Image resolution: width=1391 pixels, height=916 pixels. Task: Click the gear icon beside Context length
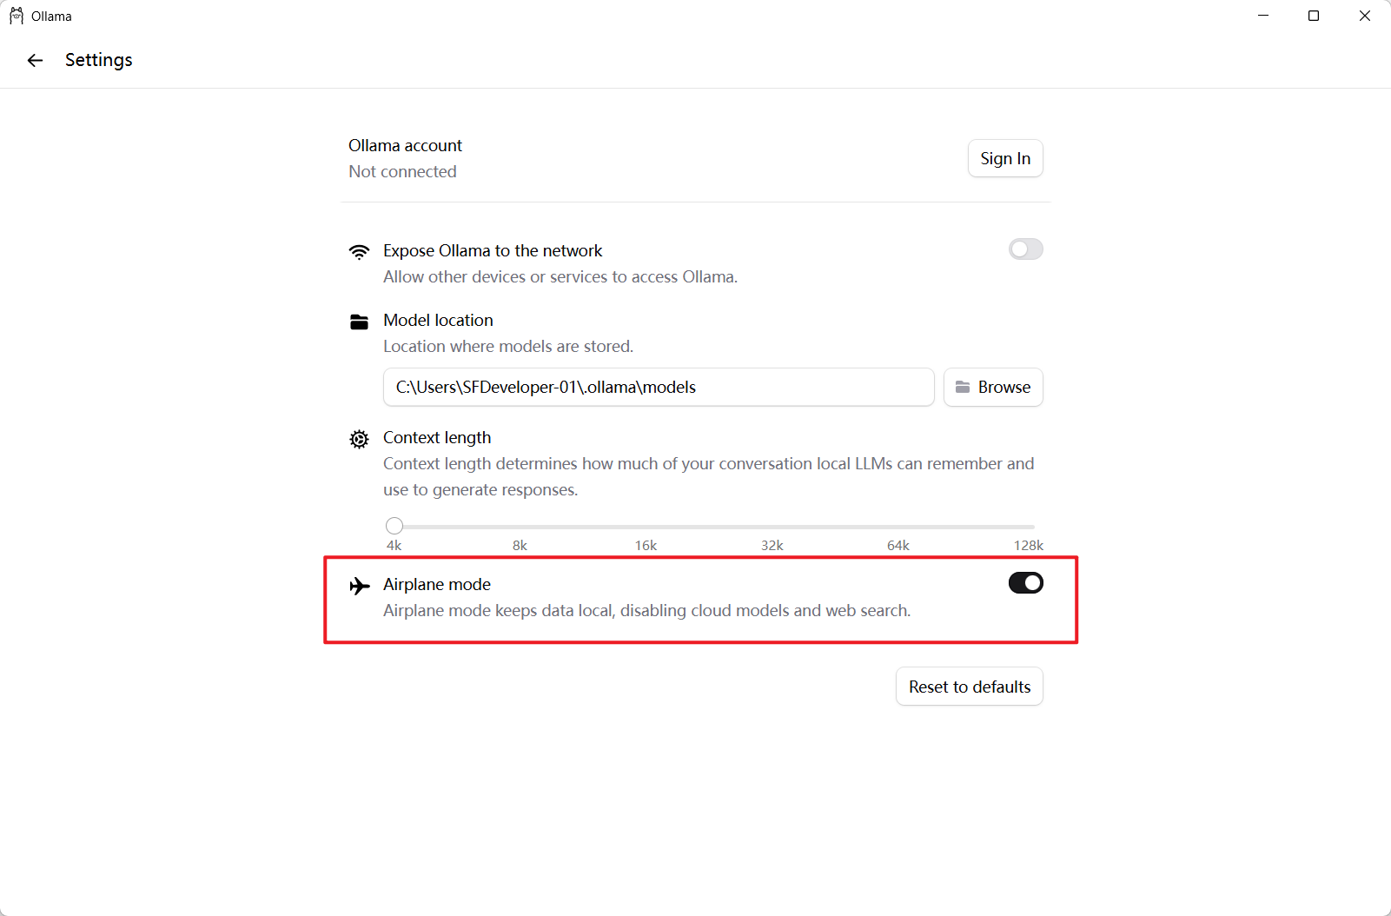pos(359,439)
